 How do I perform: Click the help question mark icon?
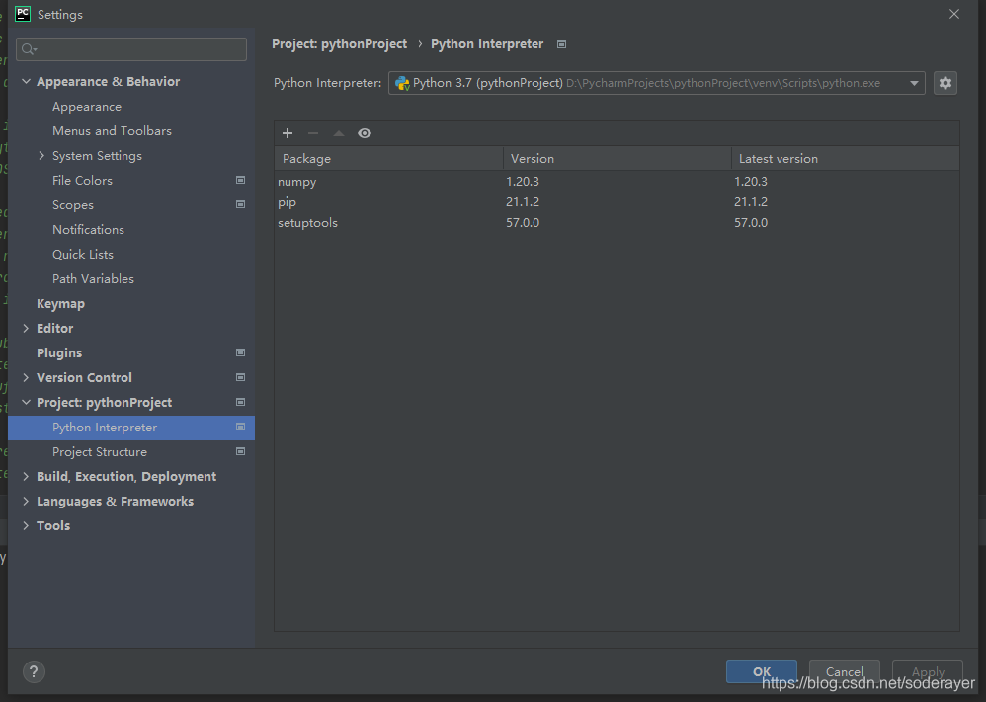pyautogui.click(x=34, y=671)
